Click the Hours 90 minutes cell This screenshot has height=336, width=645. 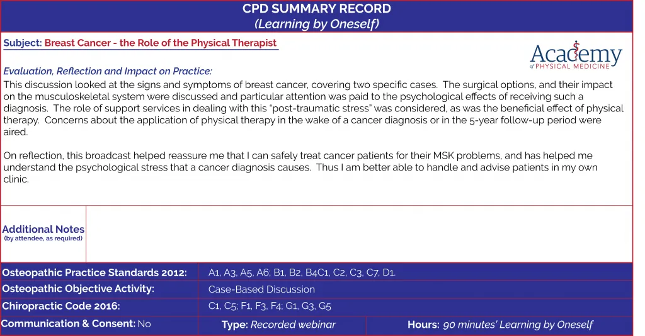[499, 326]
